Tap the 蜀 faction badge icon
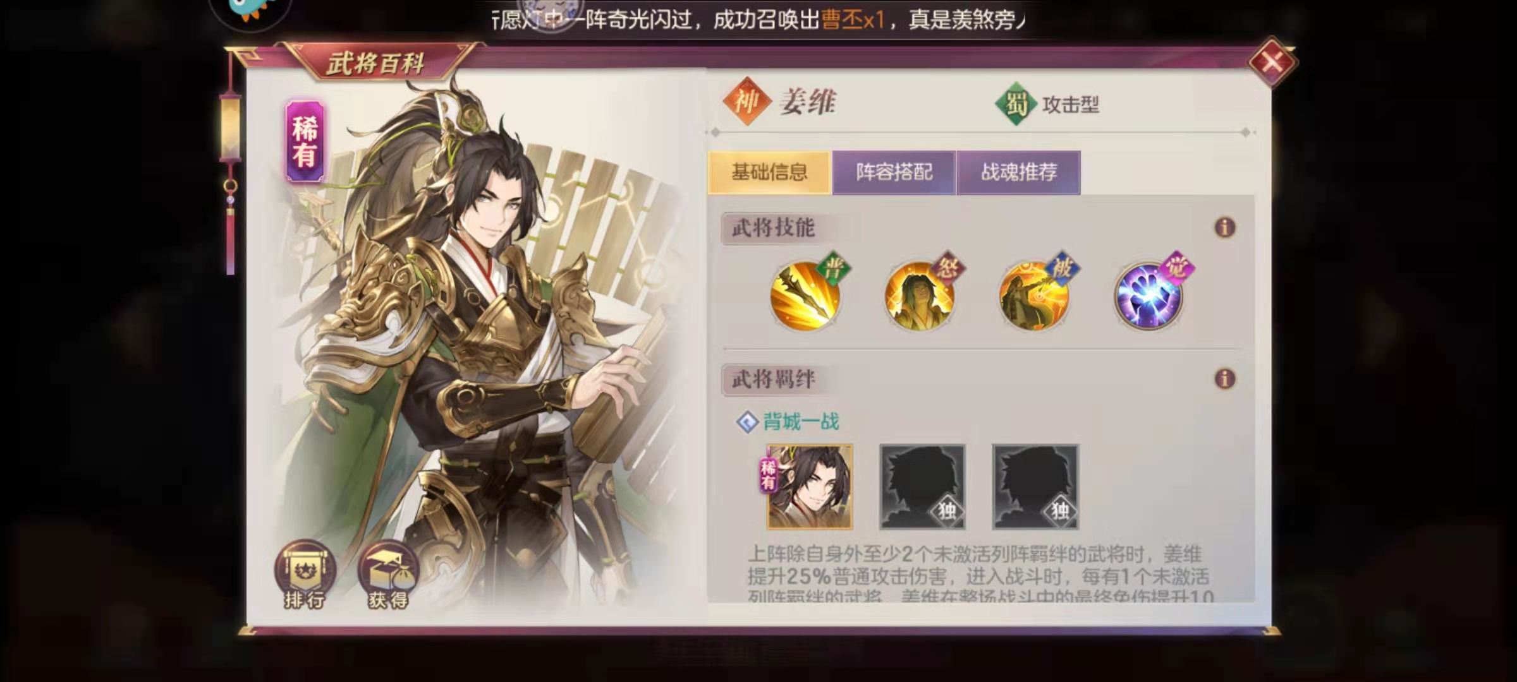Screen dimensions: 1517x682 1017,104
